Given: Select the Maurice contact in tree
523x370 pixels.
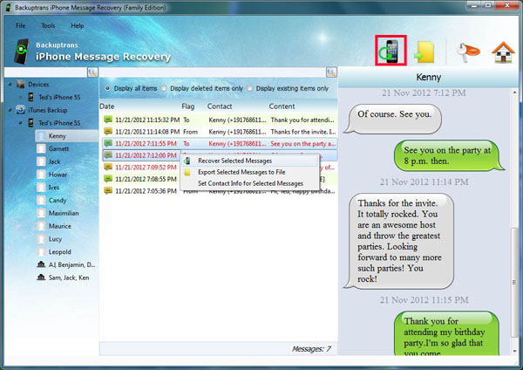Looking at the screenshot, I should pyautogui.click(x=59, y=226).
